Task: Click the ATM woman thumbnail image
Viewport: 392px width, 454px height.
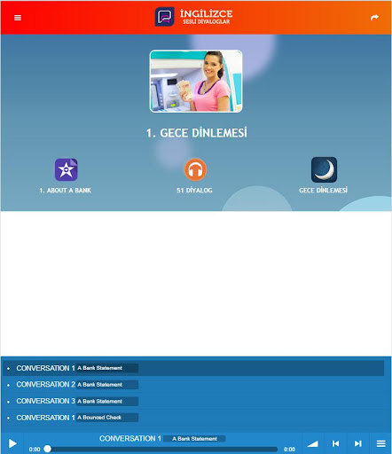Action: coord(196,81)
